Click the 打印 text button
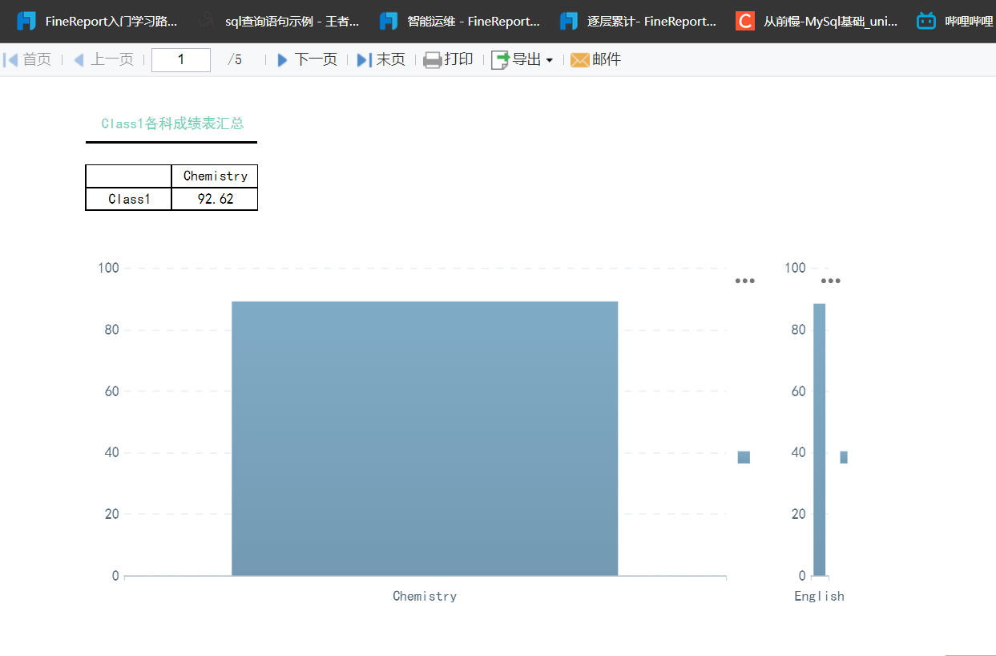The width and height of the screenshot is (996, 656). [459, 59]
